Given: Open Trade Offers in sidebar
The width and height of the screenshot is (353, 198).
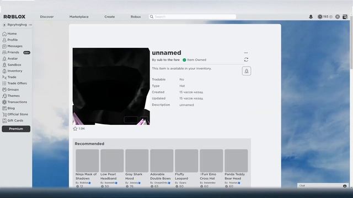Looking at the screenshot, I should point(14,83).
